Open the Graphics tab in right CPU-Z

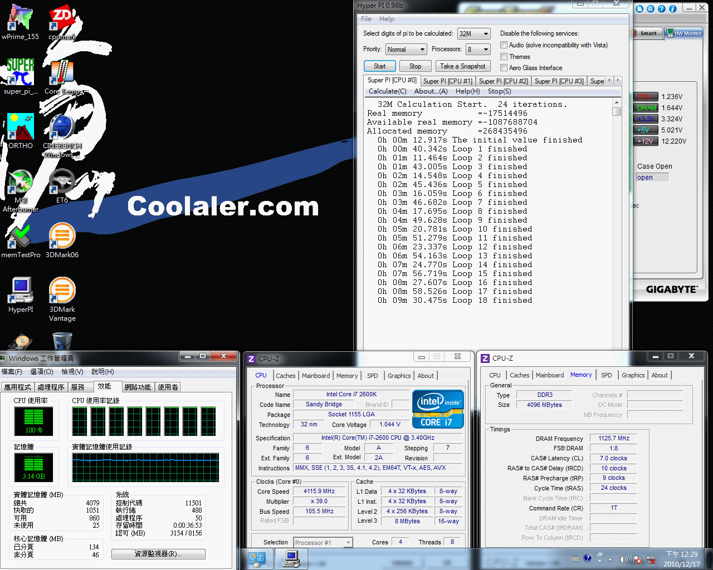[x=633, y=375]
